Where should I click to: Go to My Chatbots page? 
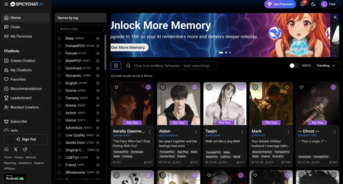[x=21, y=70]
